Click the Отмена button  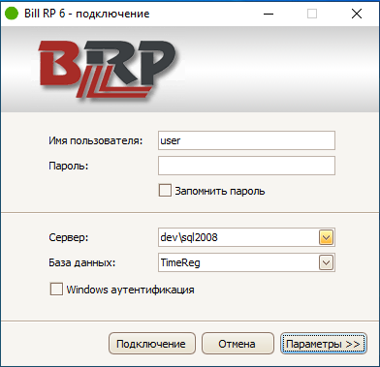(237, 344)
